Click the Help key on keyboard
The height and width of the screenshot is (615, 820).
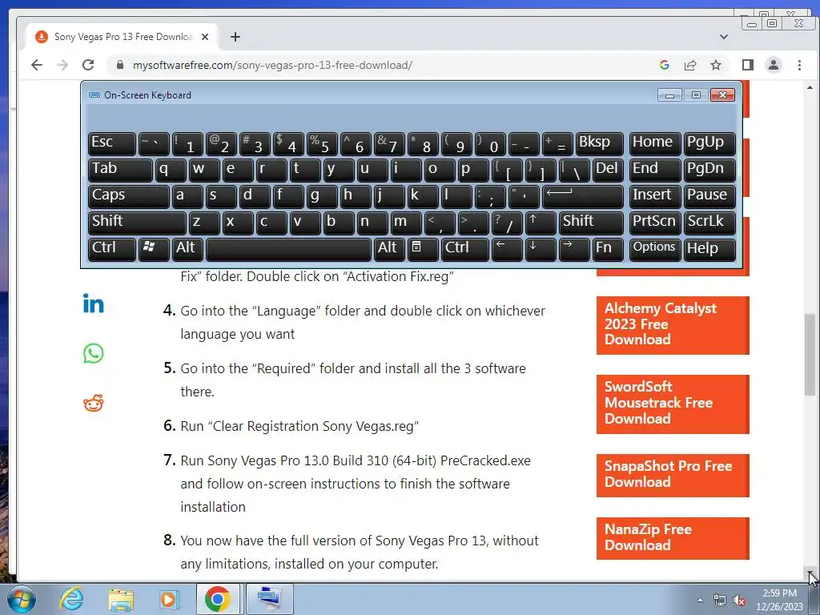point(709,248)
